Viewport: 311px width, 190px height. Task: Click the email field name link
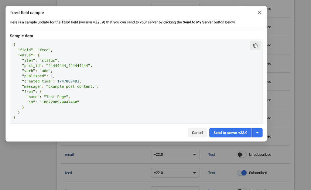69,155
